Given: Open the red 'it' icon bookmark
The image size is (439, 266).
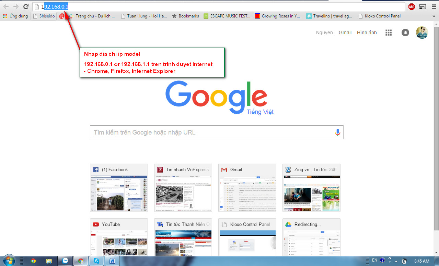Looking at the screenshot, I should (62, 16).
